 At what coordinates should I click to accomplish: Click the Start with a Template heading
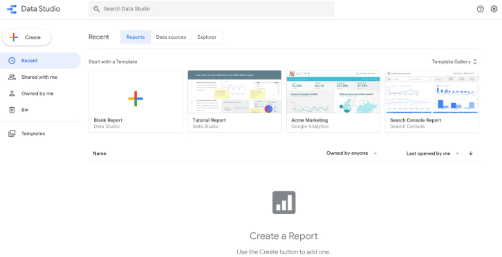[113, 61]
